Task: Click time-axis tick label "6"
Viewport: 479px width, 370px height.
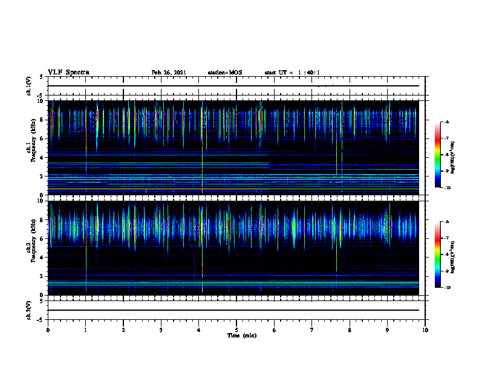Action: (275, 330)
